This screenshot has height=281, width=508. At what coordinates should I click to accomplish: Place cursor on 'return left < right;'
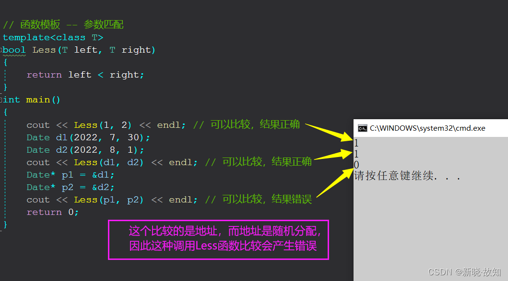coord(85,75)
